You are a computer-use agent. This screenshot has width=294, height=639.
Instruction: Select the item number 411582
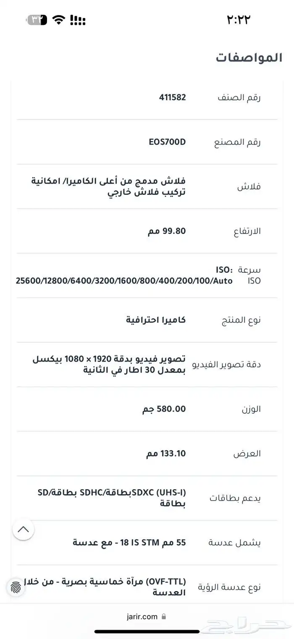172,98
